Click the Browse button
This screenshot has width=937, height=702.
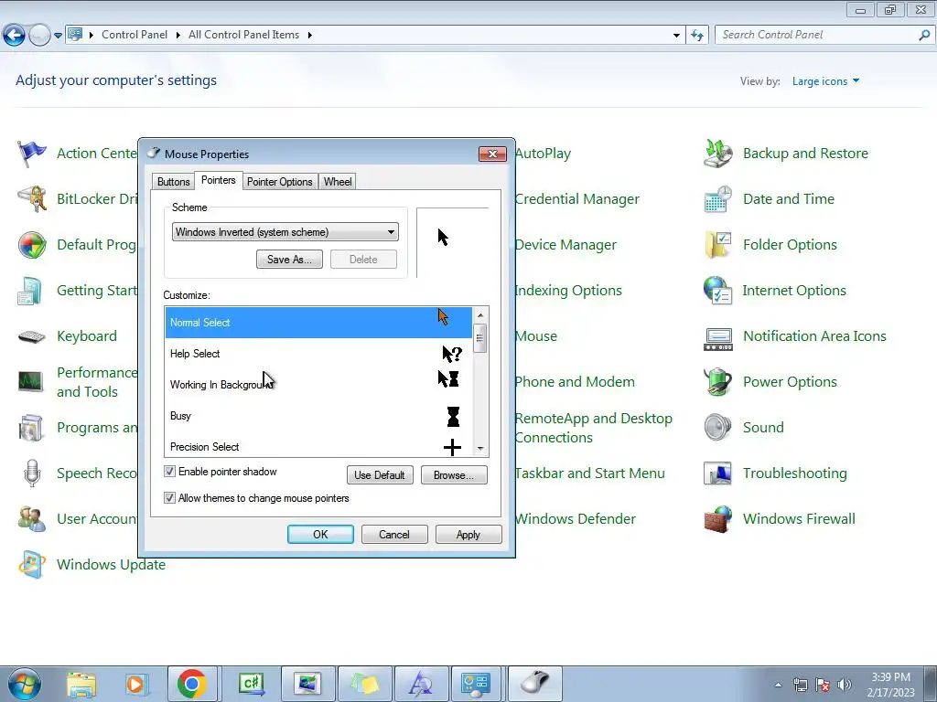coord(454,475)
